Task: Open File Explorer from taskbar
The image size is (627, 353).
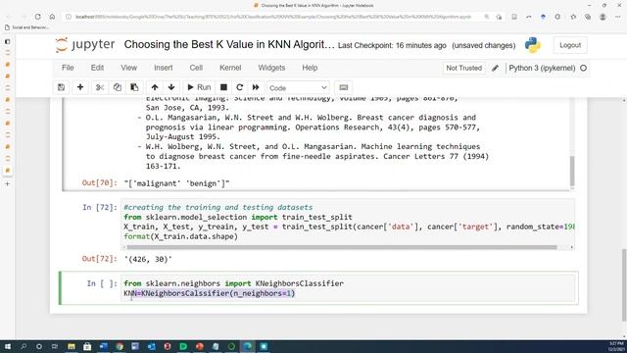Action: coord(72,346)
